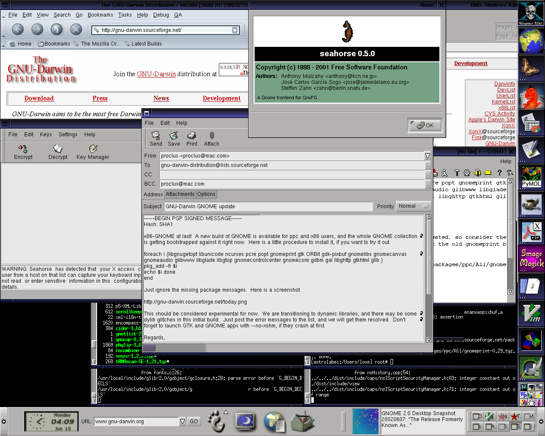The image size is (545, 436).
Task: Open the PDF viewer dock icon
Action: click(531, 232)
